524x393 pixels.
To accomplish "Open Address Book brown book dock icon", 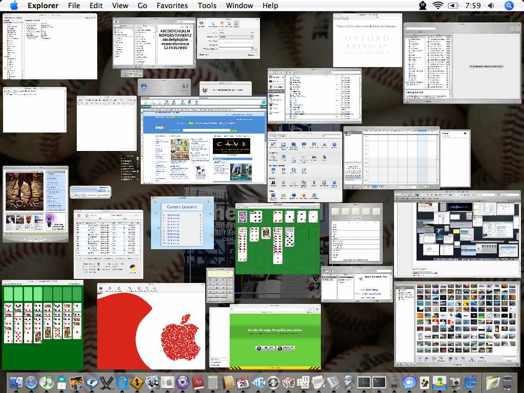I will (x=228, y=382).
